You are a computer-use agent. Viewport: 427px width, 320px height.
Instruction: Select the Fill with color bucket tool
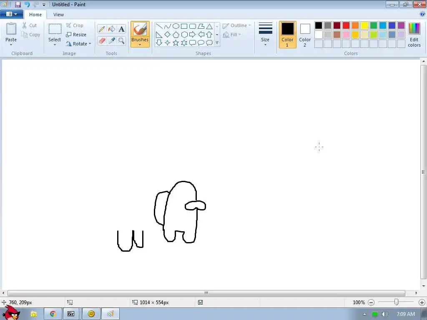point(112,29)
